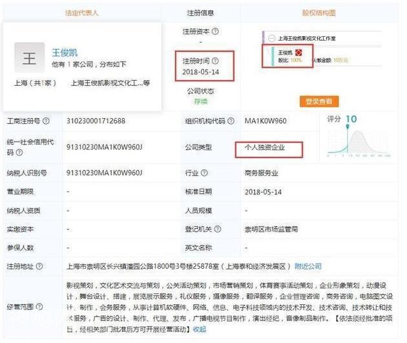Collapse the 上海王俊凯影视文化工作室 tree node
This screenshot has width=407, height=343.
pyautogui.click(x=271, y=38)
